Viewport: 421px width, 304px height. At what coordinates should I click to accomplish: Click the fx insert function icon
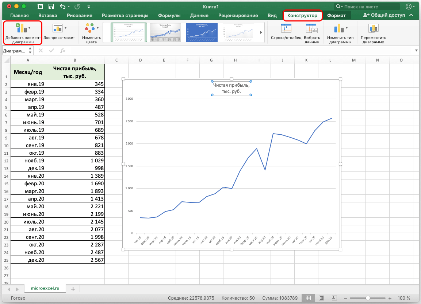[62, 50]
